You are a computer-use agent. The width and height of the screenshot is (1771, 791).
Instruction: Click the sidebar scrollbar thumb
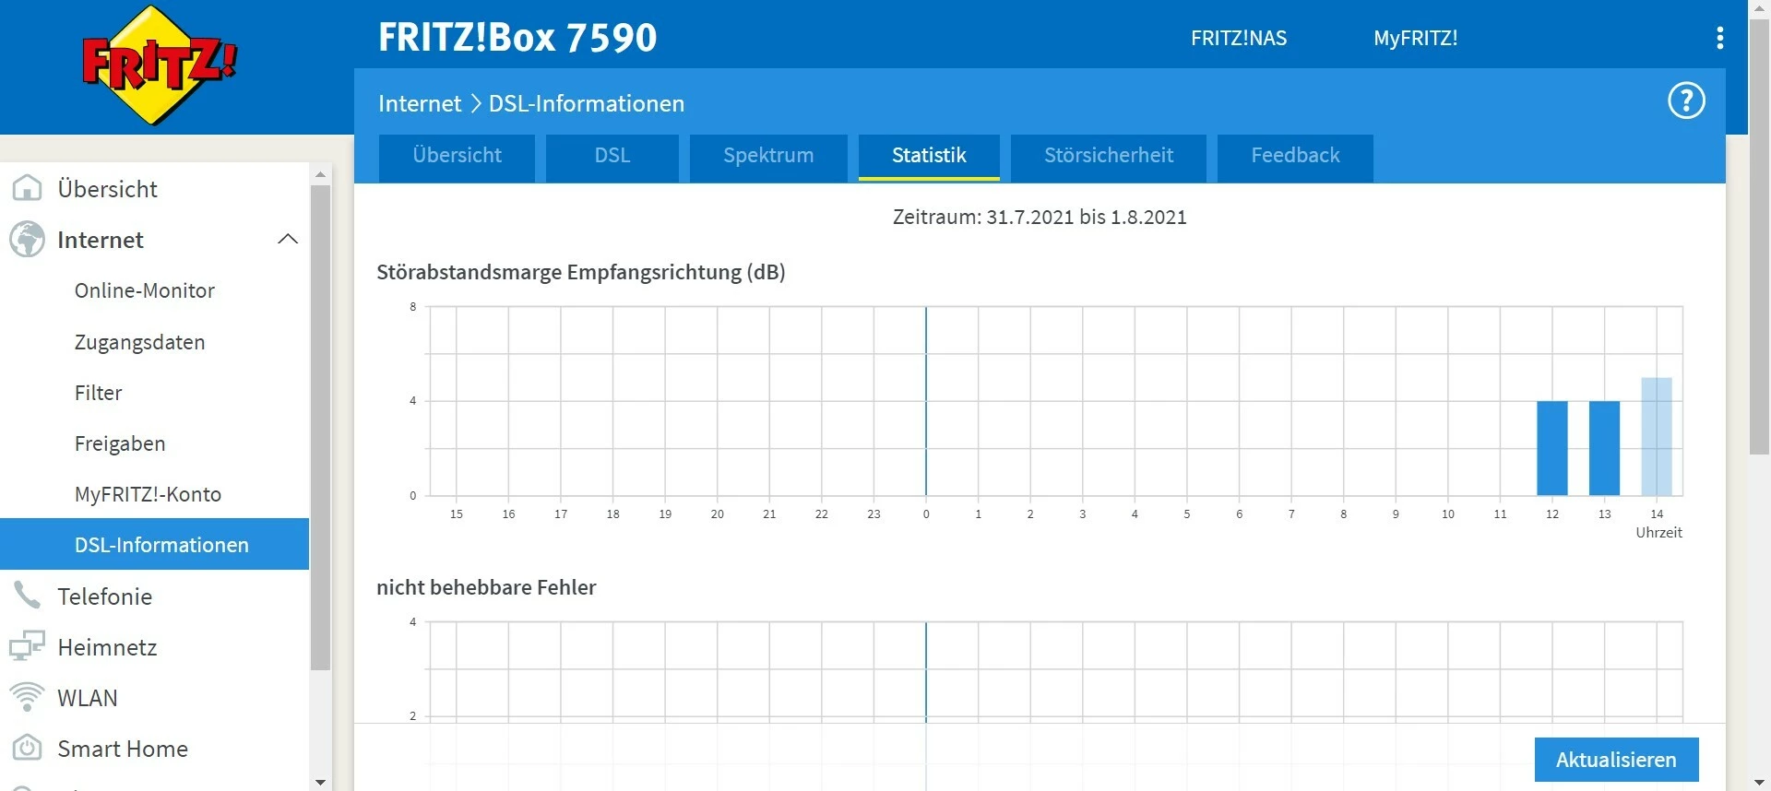pyautogui.click(x=320, y=428)
